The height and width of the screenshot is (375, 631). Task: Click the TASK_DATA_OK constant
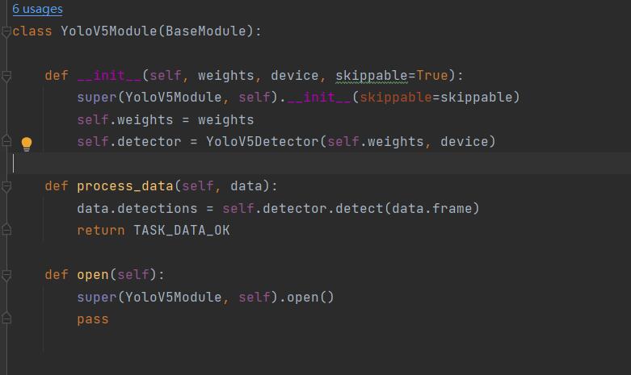182,231
